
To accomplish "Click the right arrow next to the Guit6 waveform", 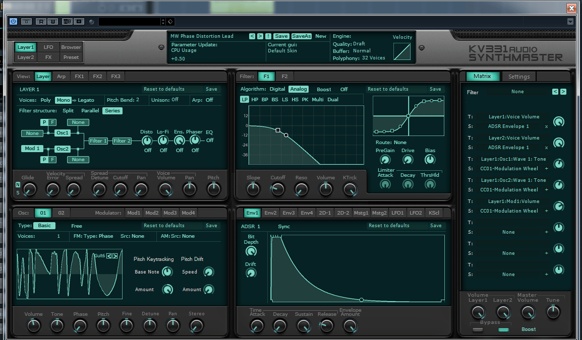I will coord(115,256).
